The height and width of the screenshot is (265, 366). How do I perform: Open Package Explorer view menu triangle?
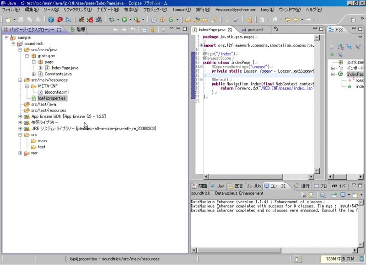tap(172, 28)
